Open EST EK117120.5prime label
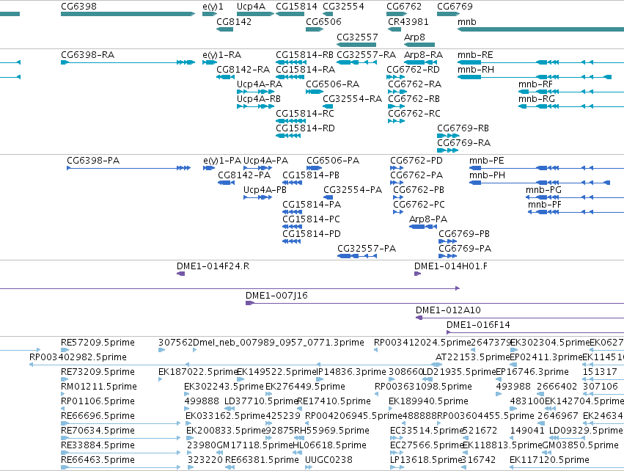Screen dimensions: 624x471 [549, 460]
